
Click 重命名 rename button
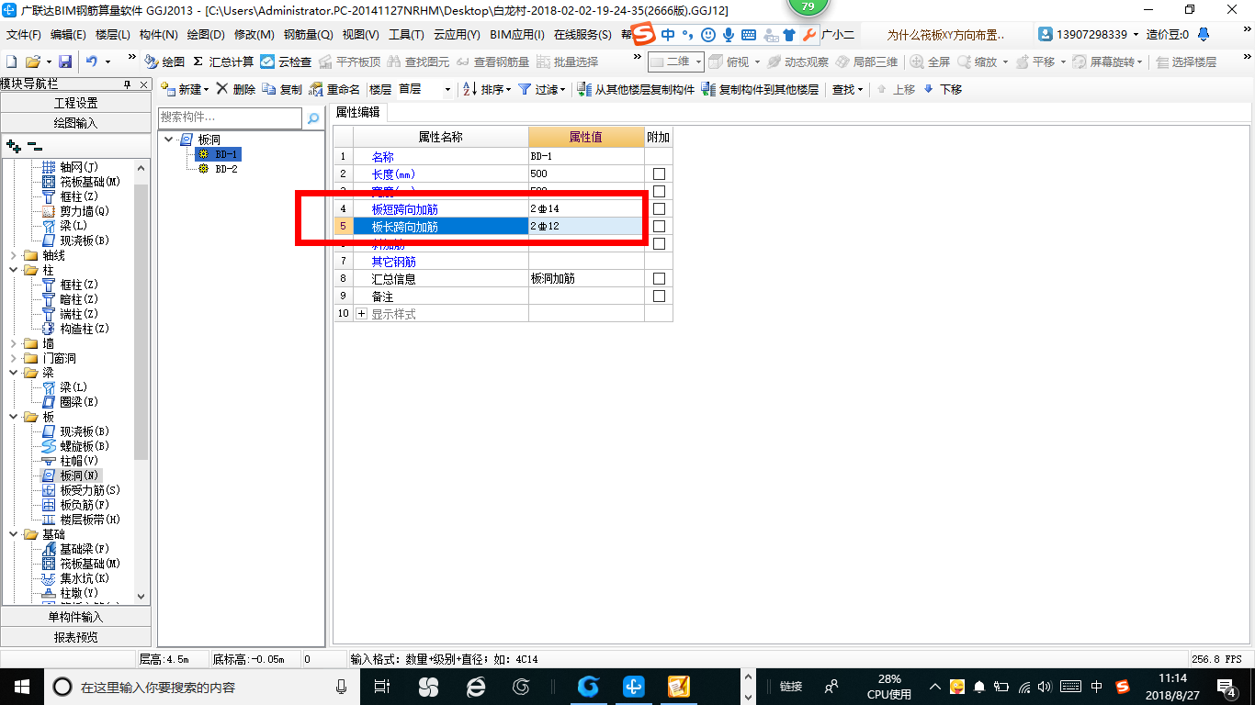coord(334,89)
